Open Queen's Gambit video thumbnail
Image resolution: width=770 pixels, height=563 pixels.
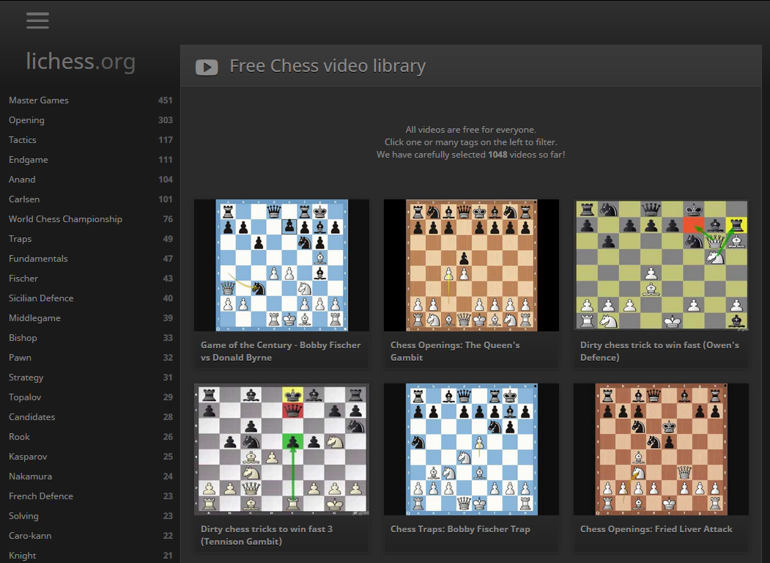[x=471, y=265]
